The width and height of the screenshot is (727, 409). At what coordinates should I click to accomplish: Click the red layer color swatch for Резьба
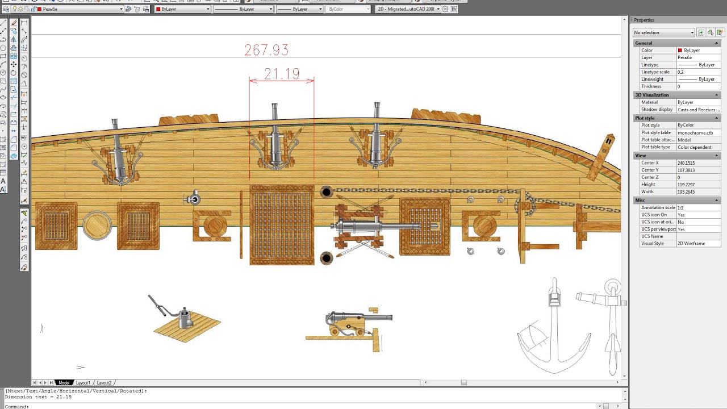click(39, 9)
